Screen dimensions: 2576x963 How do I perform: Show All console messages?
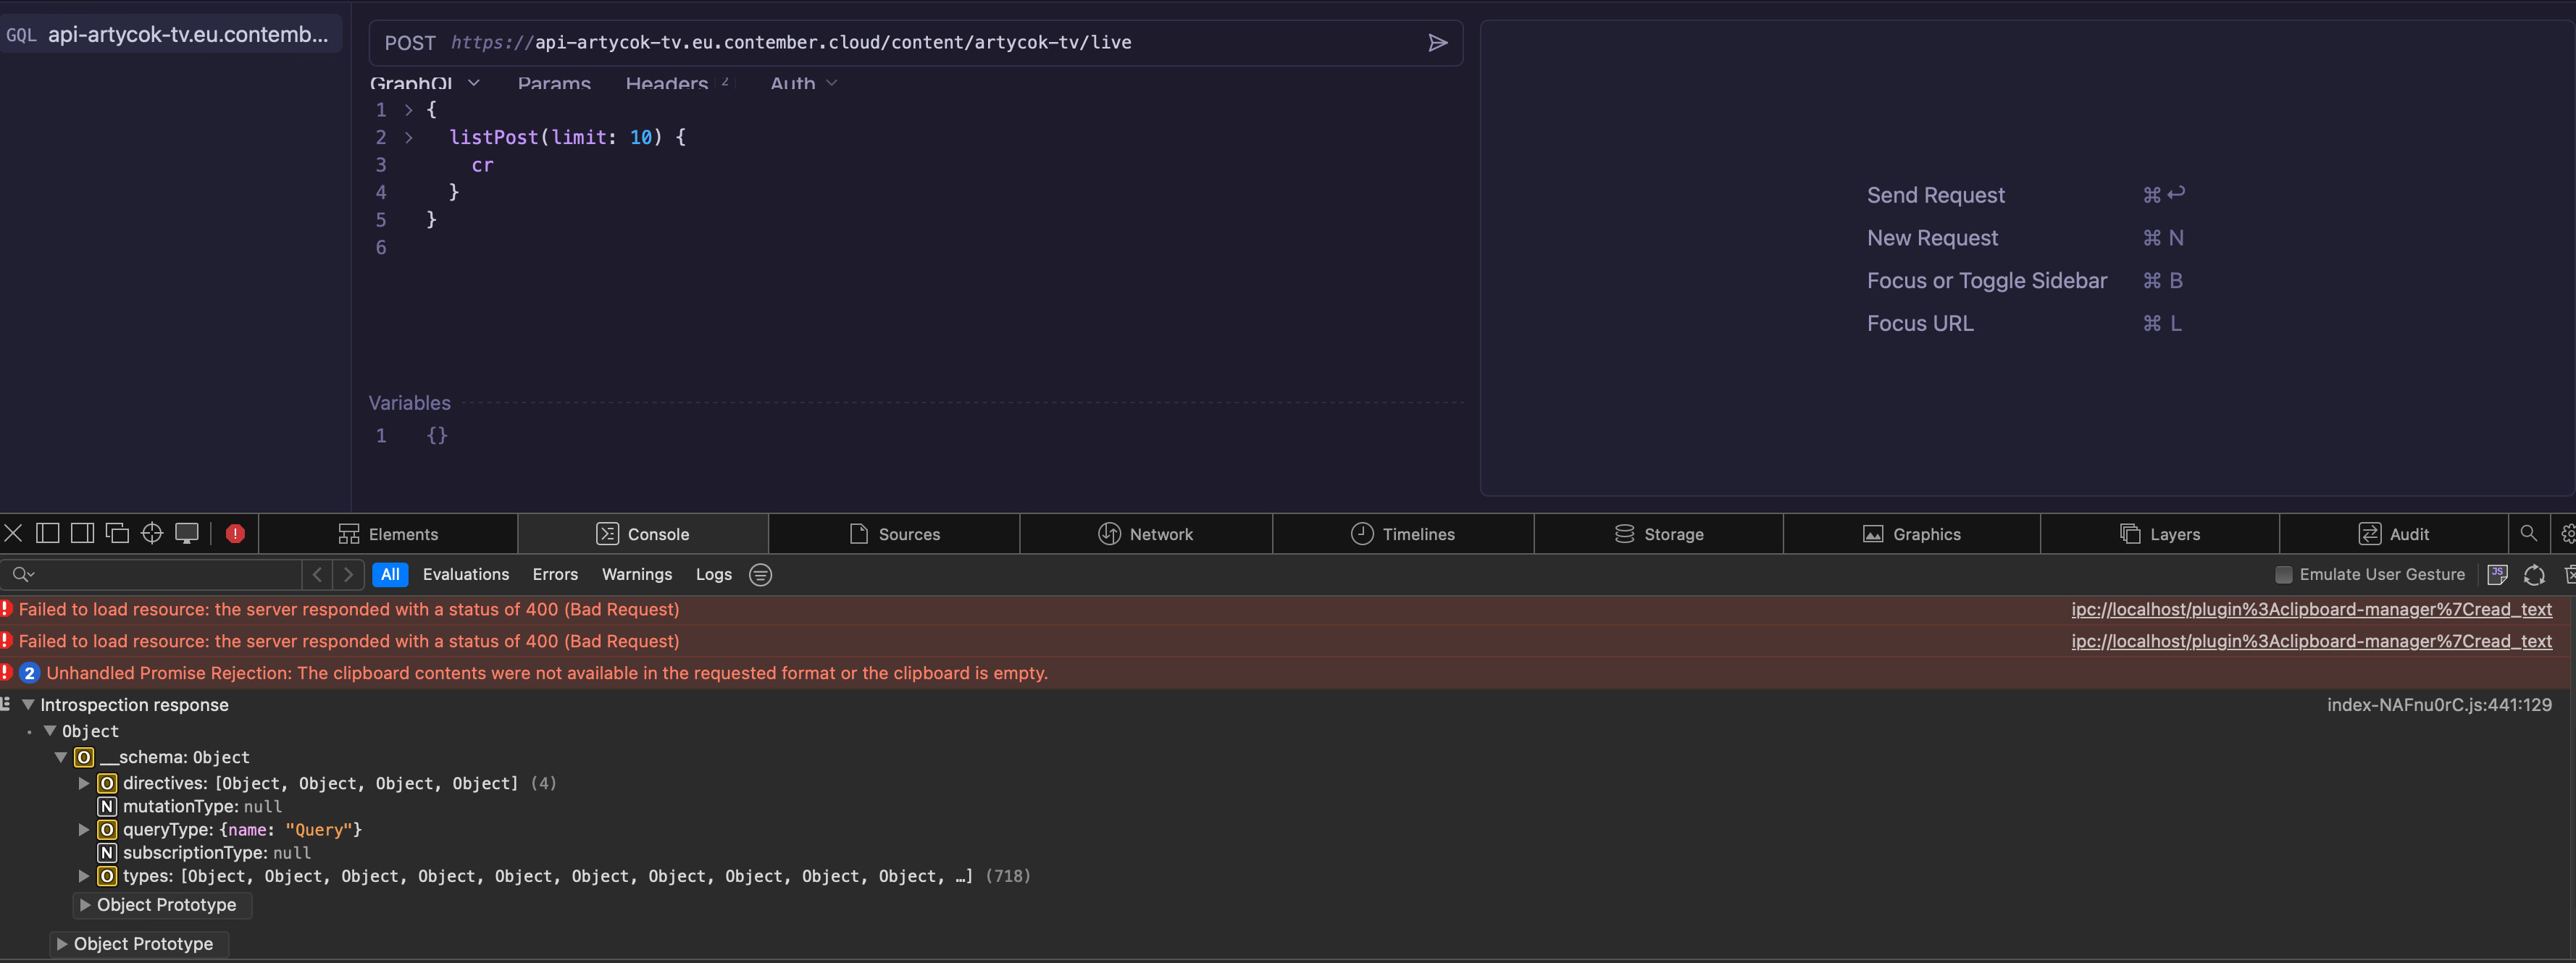coord(390,574)
